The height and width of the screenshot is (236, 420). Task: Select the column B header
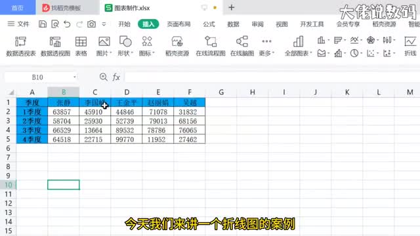coord(64,92)
